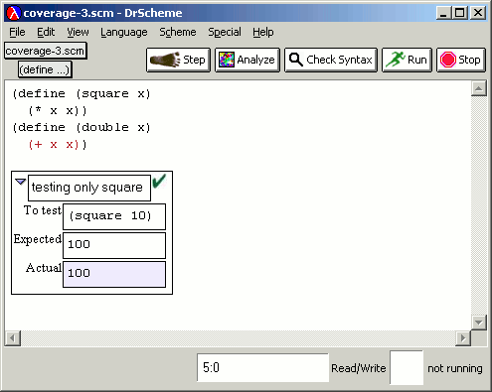Open the Help menu
The width and height of the screenshot is (492, 392).
pyautogui.click(x=263, y=32)
